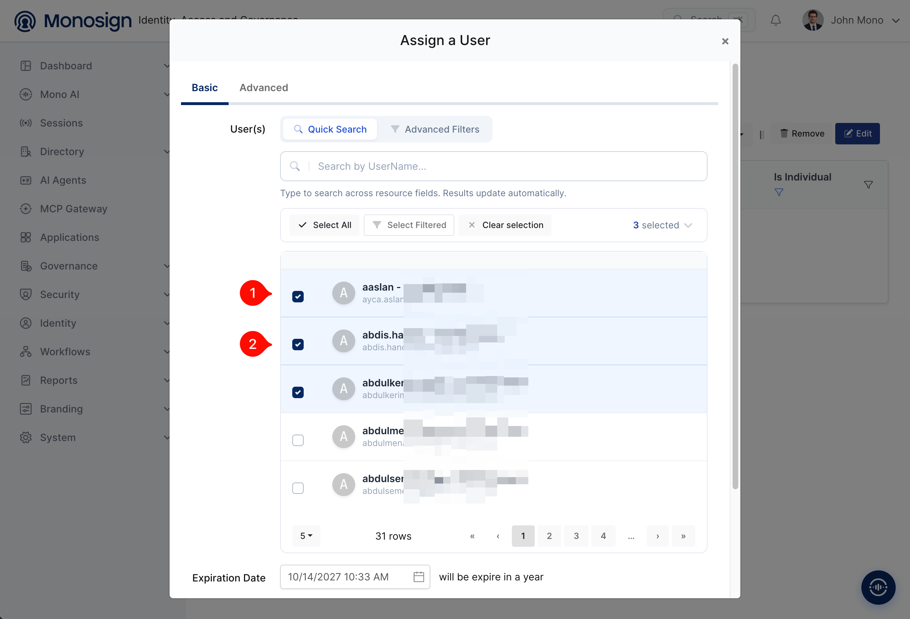Go to page 2 of results
This screenshot has height=619, width=910.
coord(549,536)
